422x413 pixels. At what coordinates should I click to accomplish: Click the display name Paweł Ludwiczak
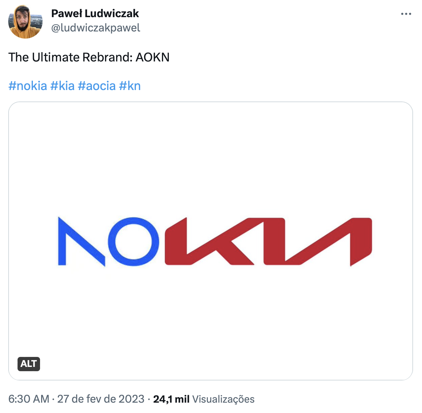(95, 14)
